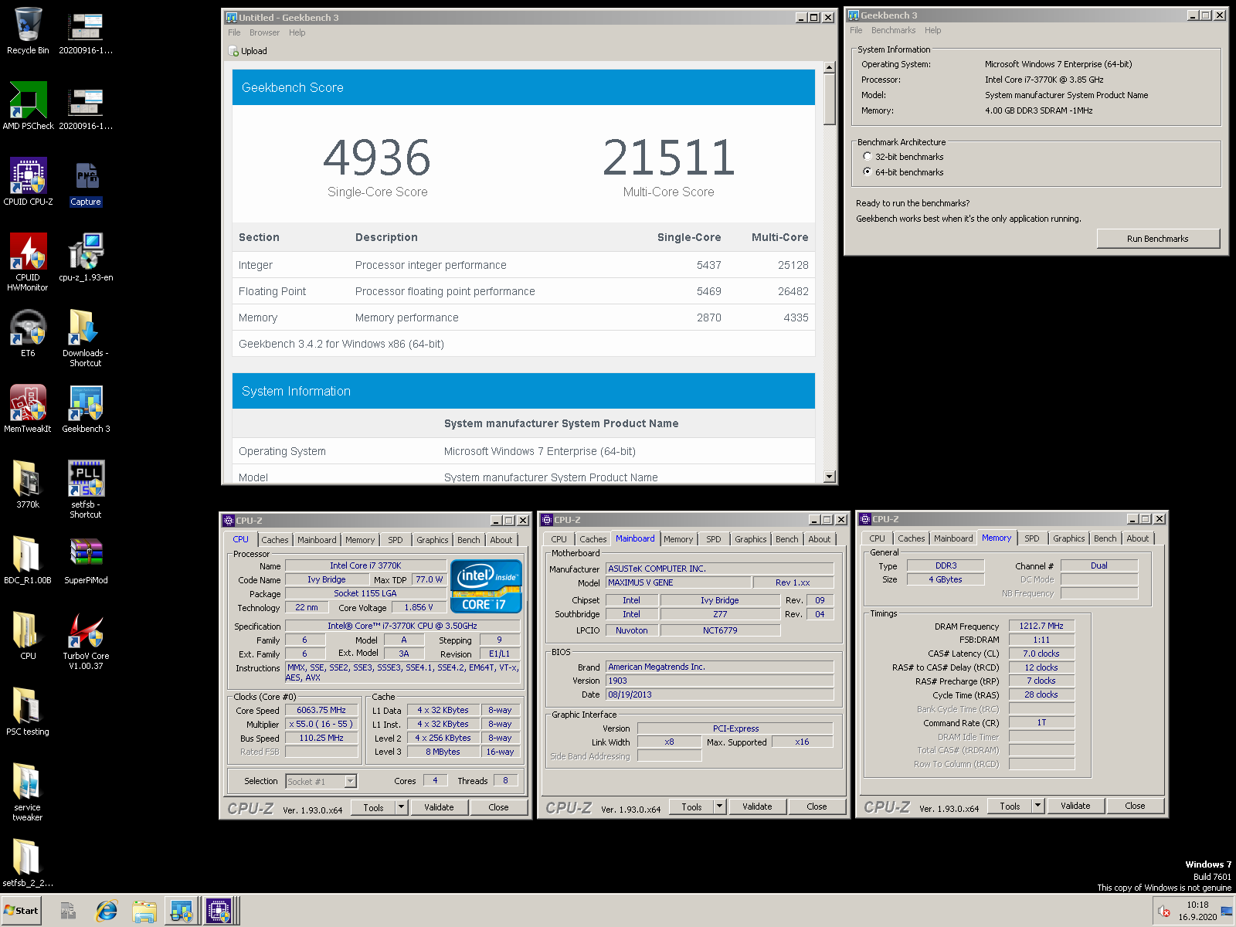Open Benchmarks menu in Geekbench 3 window
This screenshot has height=927, width=1236.
(893, 30)
